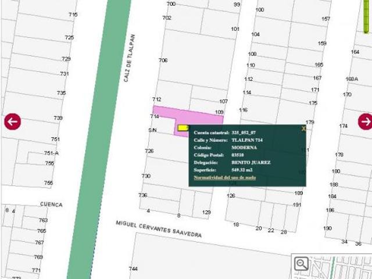Click the yellow parcel marker icon
Screen dimensions: 372x279
coord(184,128)
